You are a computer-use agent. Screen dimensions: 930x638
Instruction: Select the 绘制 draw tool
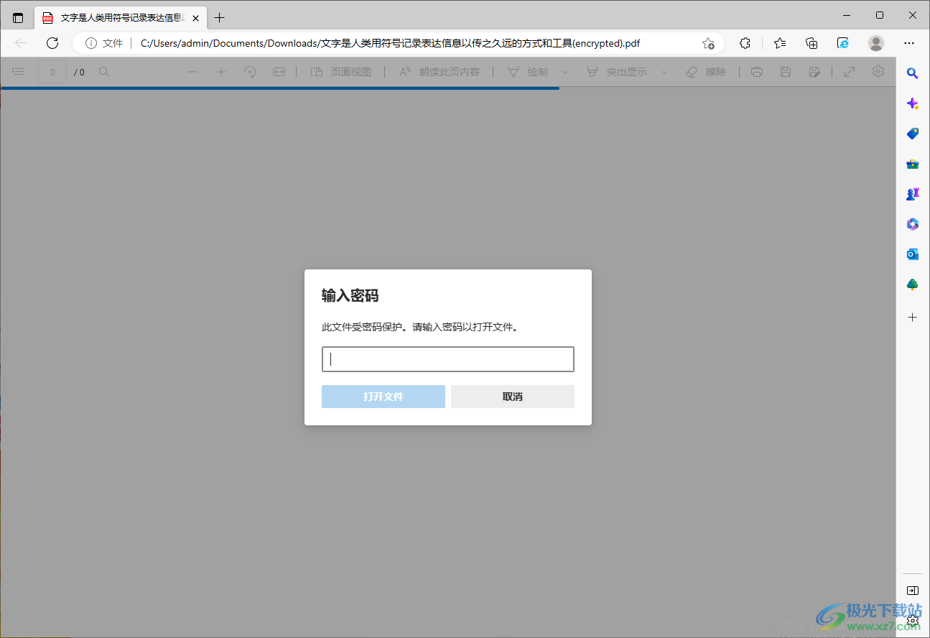pyautogui.click(x=528, y=72)
